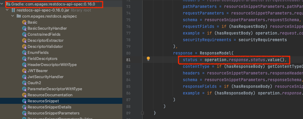
Task: Click the JwtSecurityHandler class icon
Action: point(24,77)
